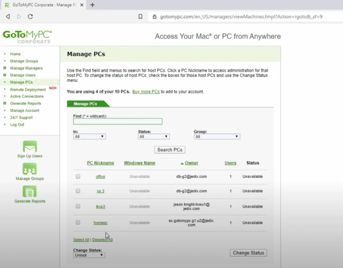Click the Generate Reports document icon
The height and width of the screenshot is (268, 343).
click(x=29, y=192)
